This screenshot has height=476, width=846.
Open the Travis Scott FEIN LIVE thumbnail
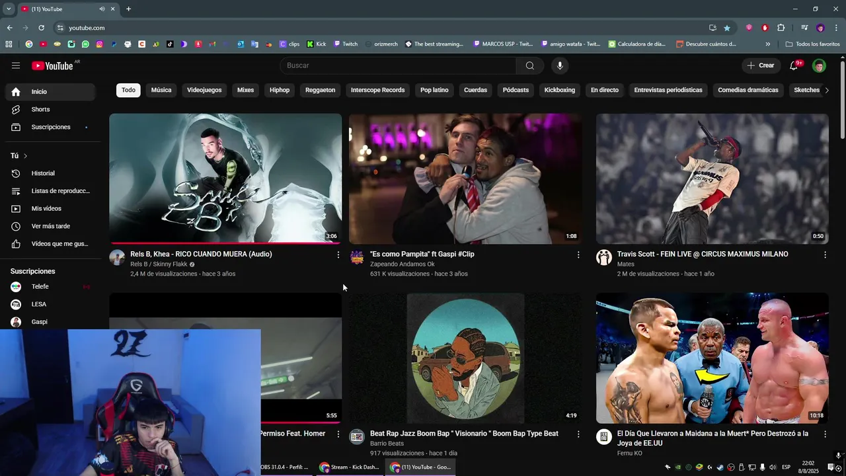[x=712, y=178]
